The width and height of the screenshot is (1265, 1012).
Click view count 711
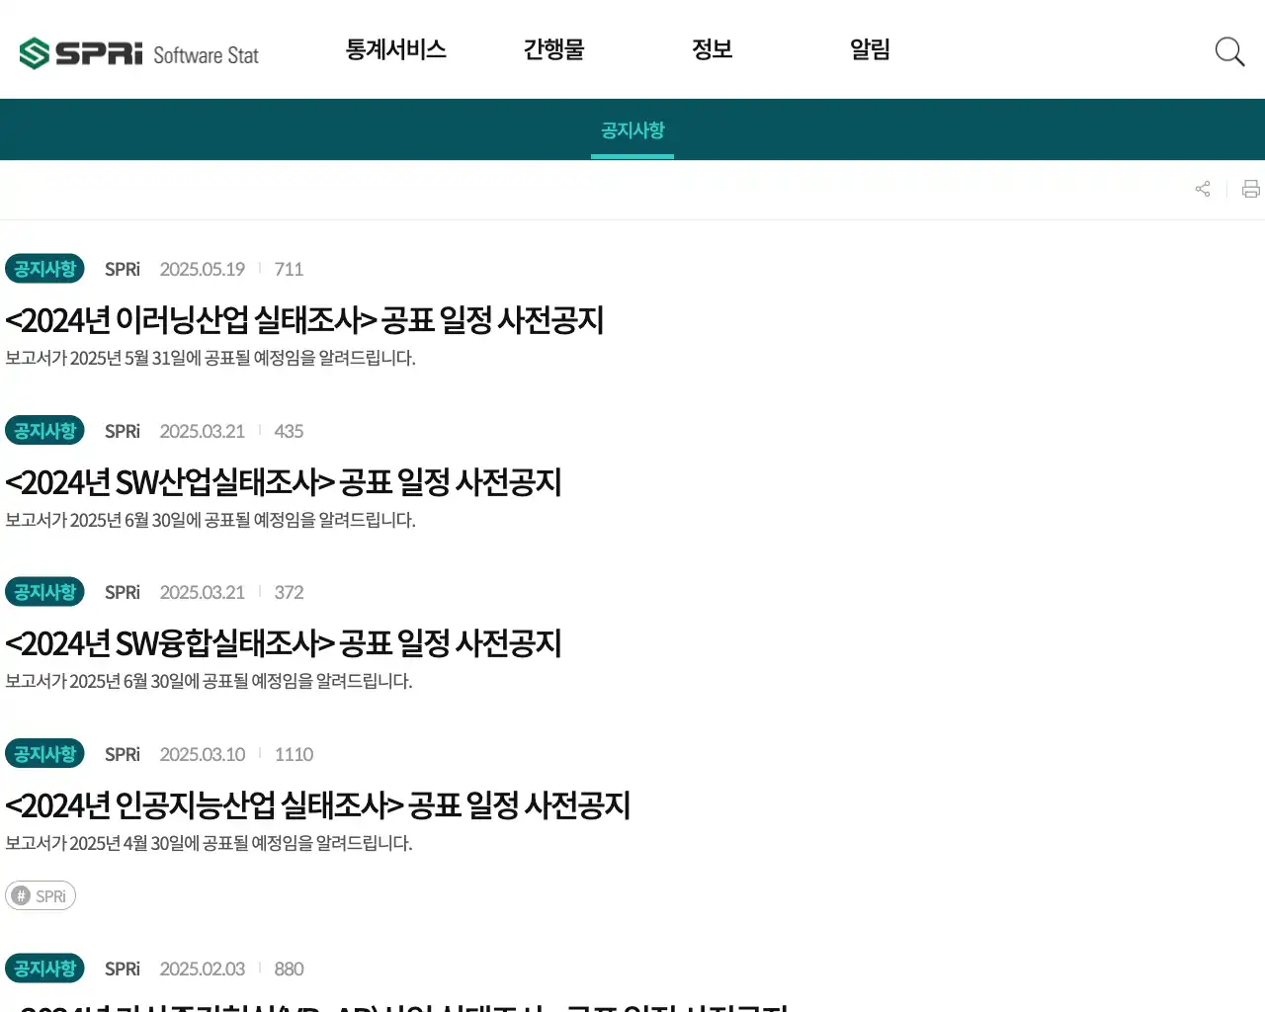click(x=289, y=269)
